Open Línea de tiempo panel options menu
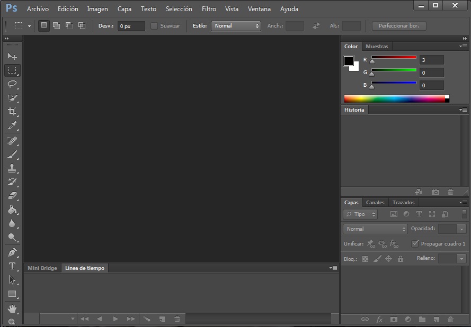This screenshot has height=327, width=471. [x=333, y=268]
